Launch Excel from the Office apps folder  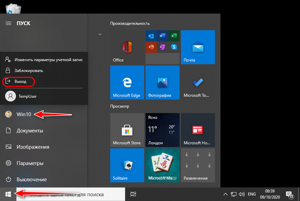pos(174,36)
